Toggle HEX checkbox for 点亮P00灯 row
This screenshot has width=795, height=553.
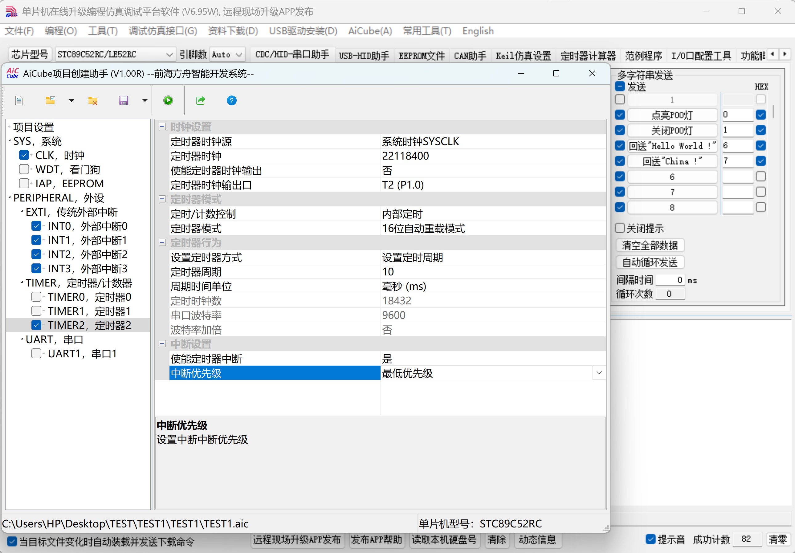761,115
